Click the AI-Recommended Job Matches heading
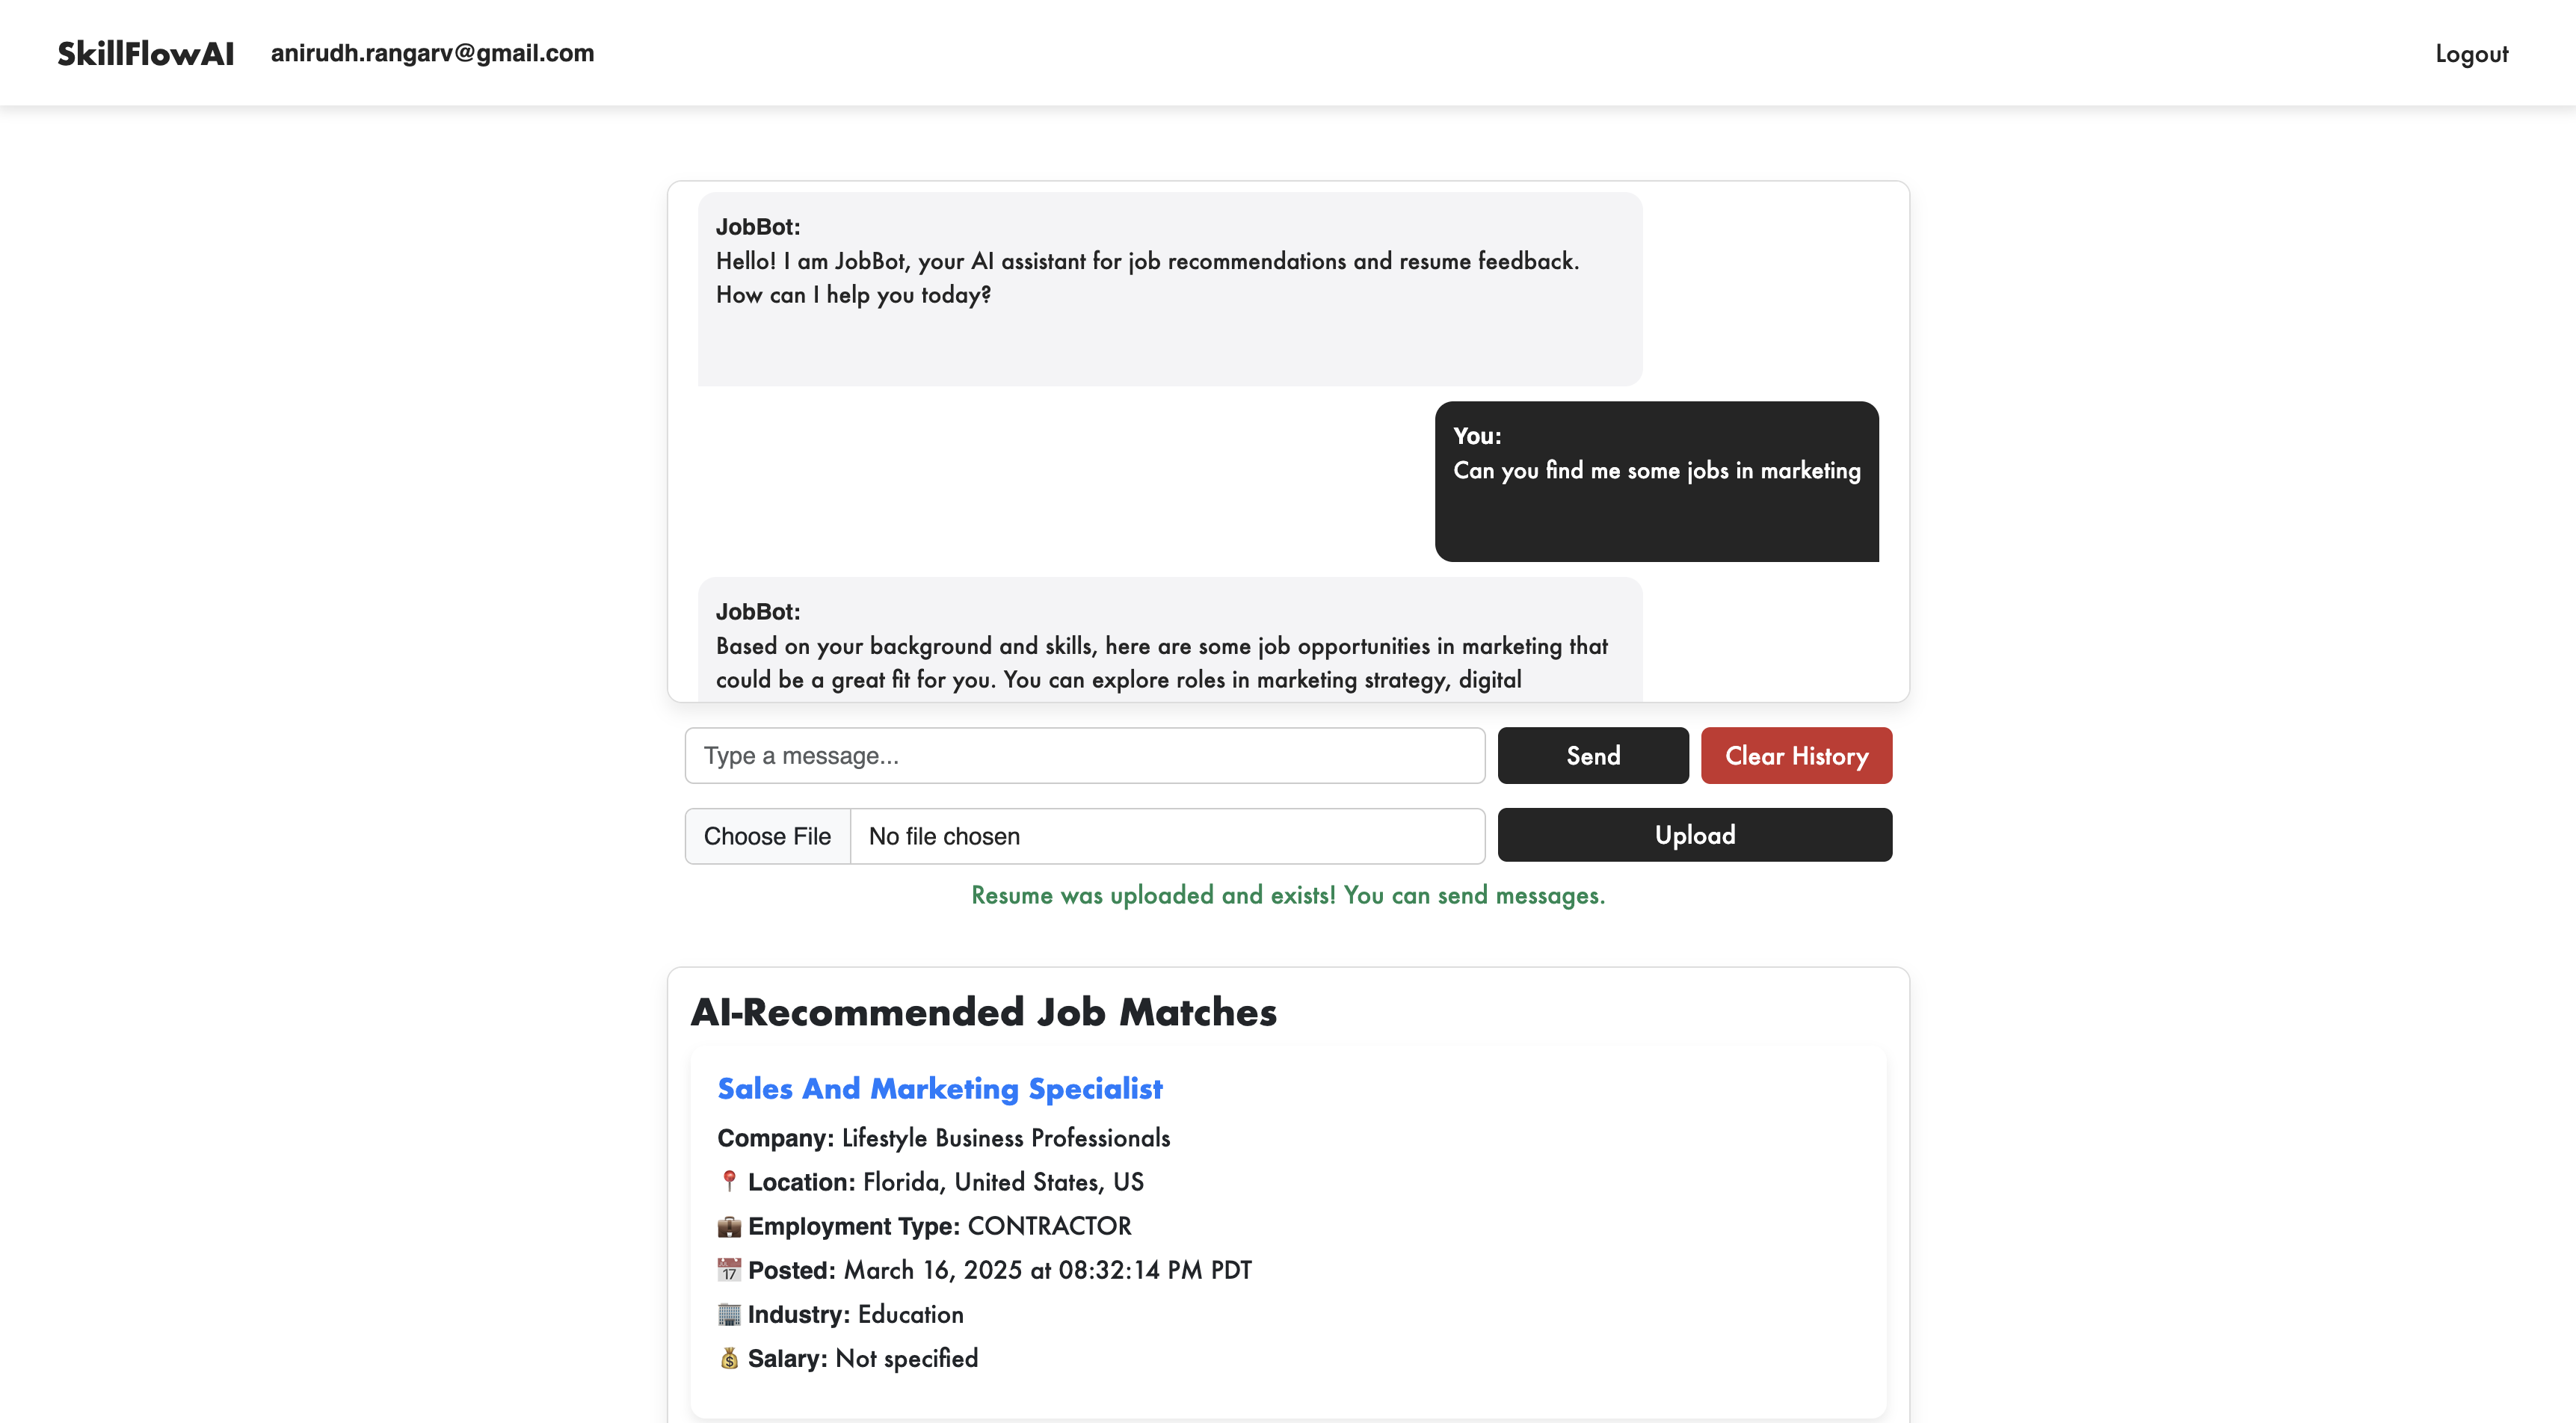Image resolution: width=2576 pixels, height=1423 pixels. 983,1012
